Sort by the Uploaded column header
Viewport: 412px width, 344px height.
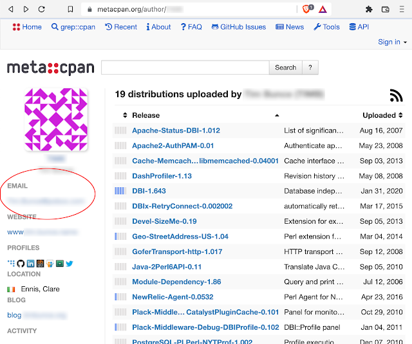(382, 115)
